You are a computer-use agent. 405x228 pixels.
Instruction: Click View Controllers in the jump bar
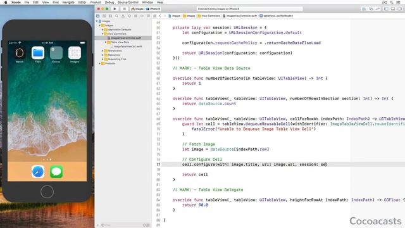209,16
